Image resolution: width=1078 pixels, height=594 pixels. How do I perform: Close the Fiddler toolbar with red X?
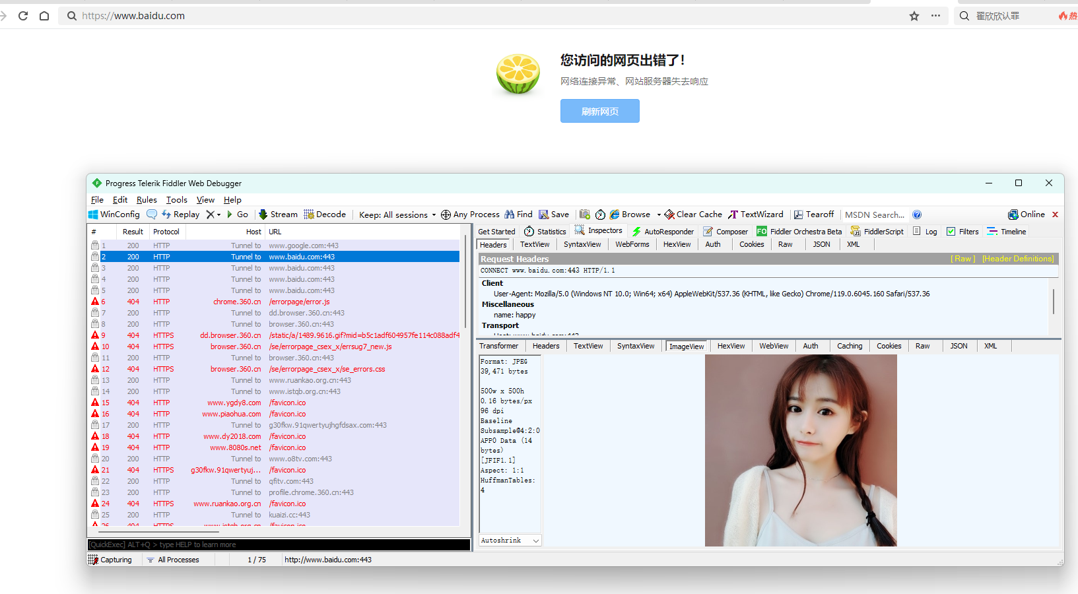(1055, 214)
